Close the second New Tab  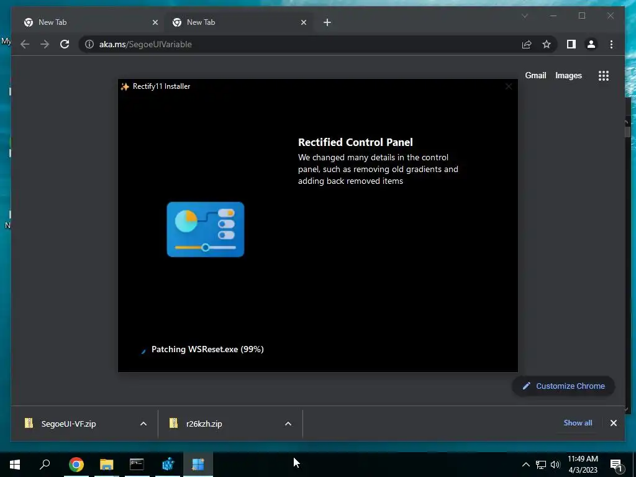pos(303,22)
